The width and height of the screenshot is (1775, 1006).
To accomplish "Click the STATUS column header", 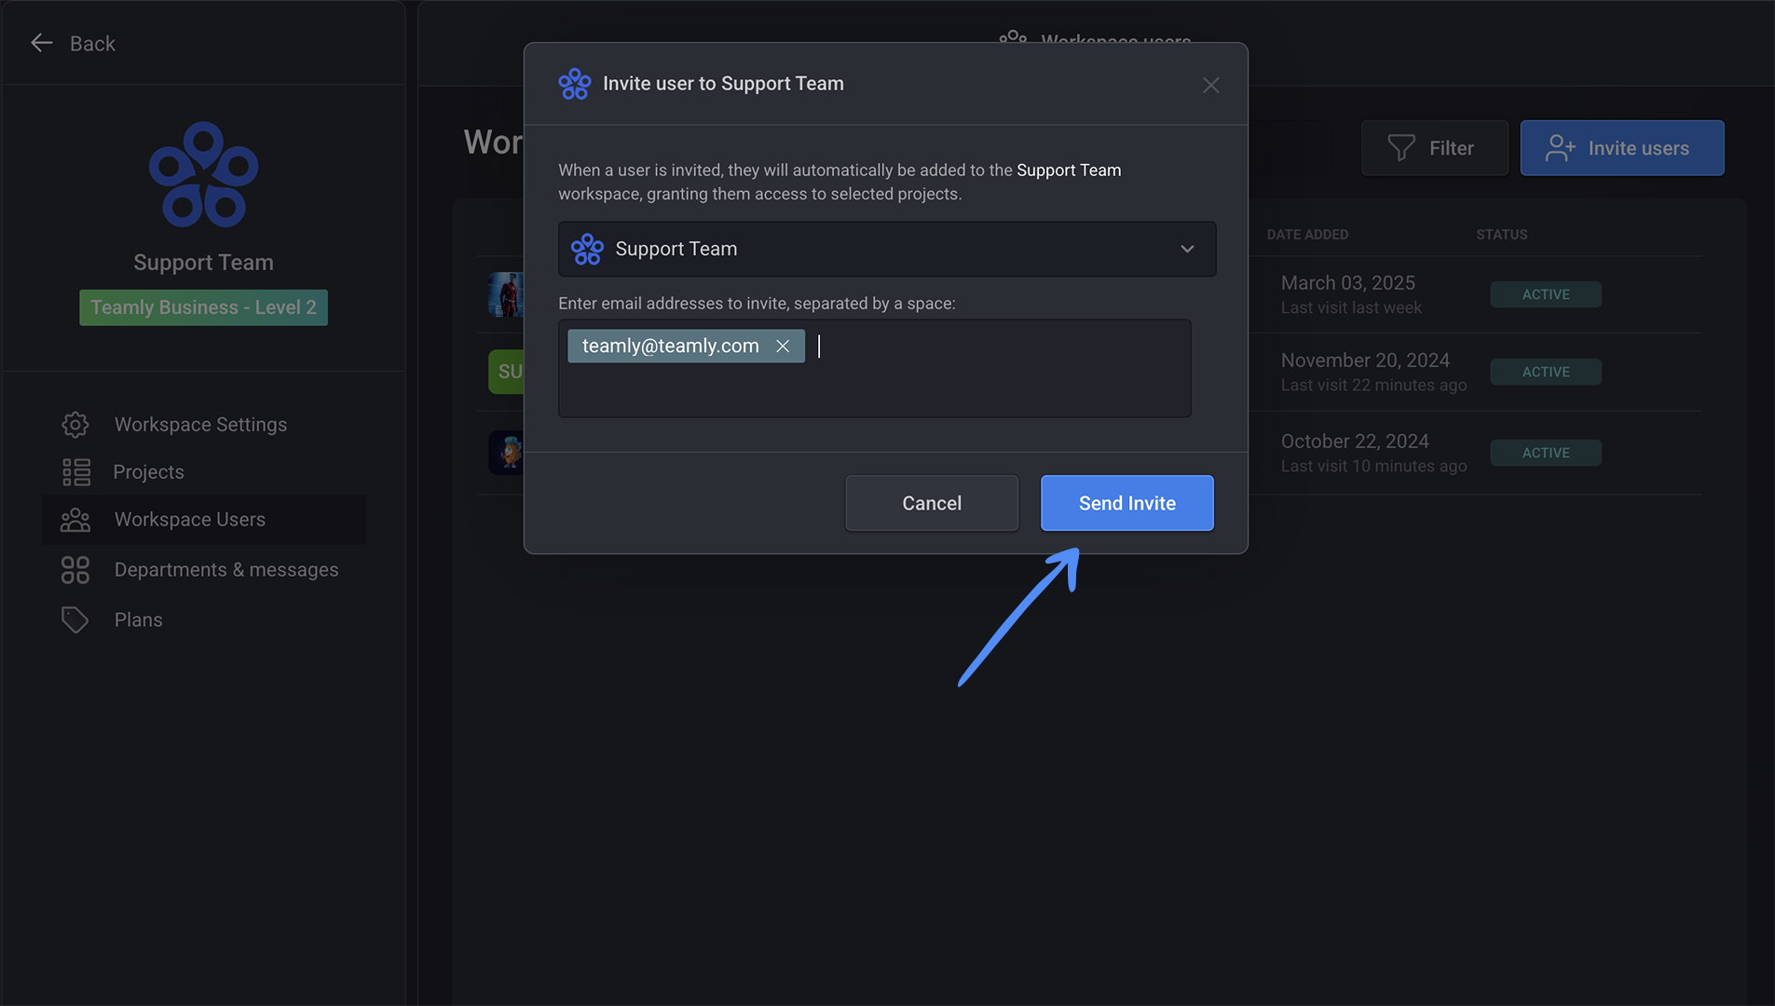I will [1501, 235].
